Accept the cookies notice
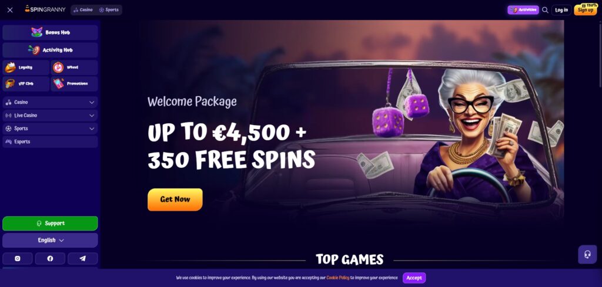The width and height of the screenshot is (602, 287). coord(414,278)
